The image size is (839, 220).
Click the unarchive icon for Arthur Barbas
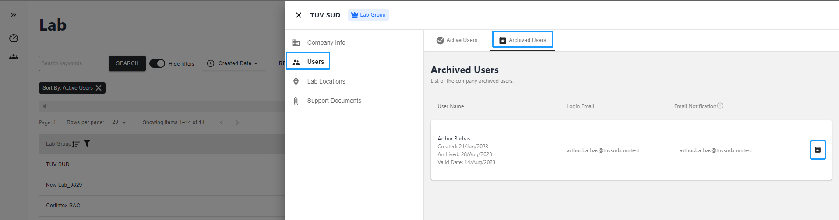(818, 150)
